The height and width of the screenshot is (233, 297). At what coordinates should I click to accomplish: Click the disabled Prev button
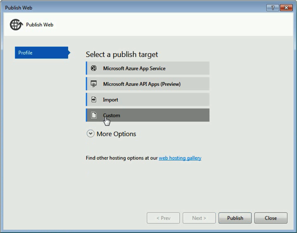[163, 218]
